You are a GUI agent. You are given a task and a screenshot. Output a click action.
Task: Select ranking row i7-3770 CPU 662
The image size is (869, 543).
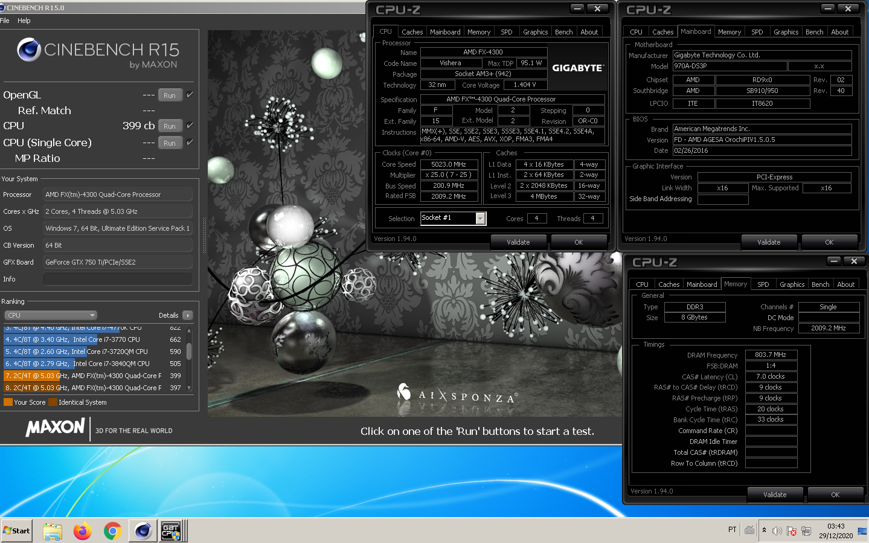[93, 339]
